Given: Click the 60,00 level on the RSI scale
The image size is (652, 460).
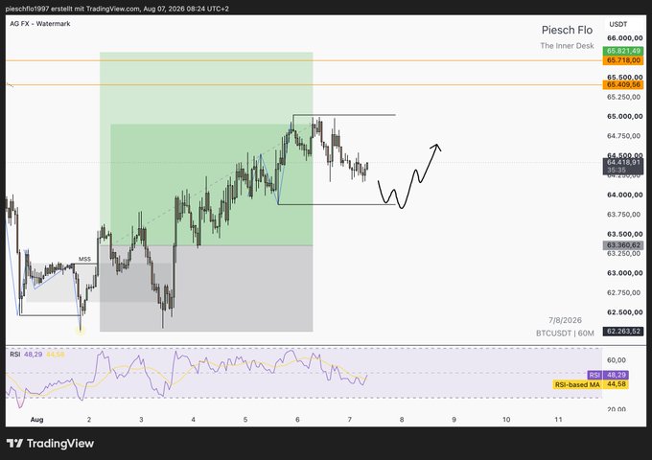Looking at the screenshot, I should point(617,360).
